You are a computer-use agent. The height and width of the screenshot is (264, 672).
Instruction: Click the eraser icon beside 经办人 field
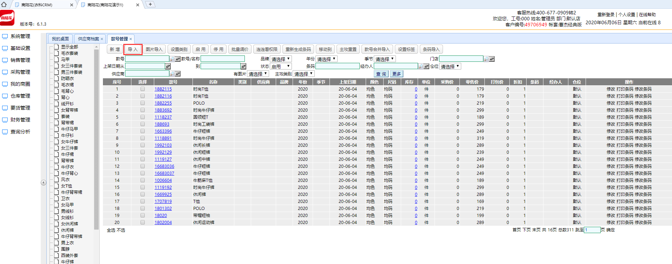coord(426,66)
